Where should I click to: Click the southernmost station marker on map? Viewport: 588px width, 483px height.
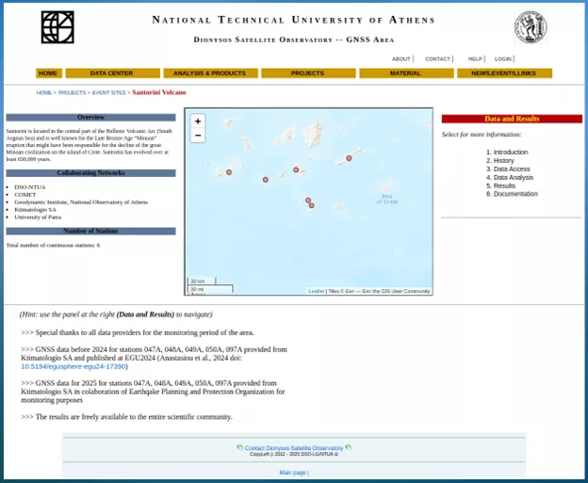[x=311, y=205]
